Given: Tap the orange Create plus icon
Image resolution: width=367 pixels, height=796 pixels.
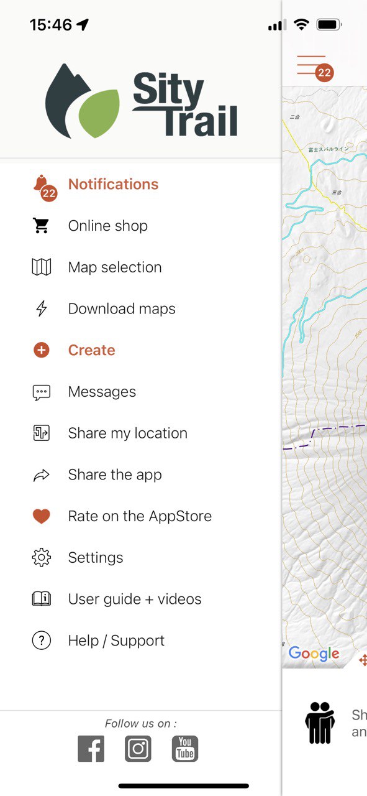Looking at the screenshot, I should pos(41,350).
